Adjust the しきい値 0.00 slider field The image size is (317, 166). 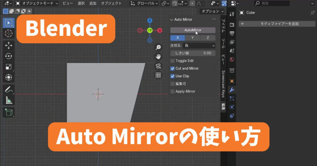pos(193,53)
